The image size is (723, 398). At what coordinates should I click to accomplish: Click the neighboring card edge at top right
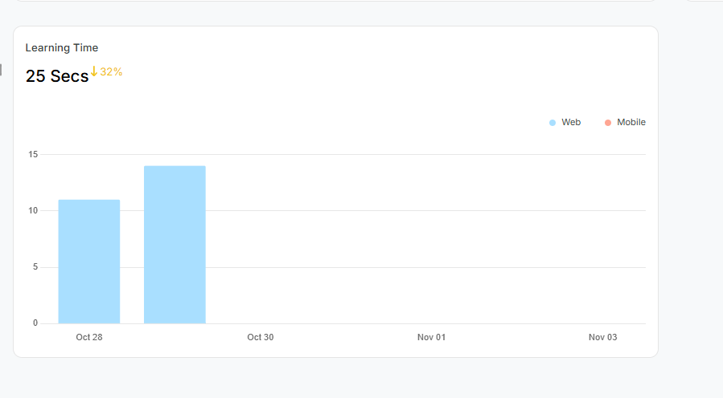(702, 1)
